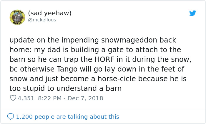
Task: Open the 8:22 PM - Dec 7, 2018 timestamp
Action: click(x=70, y=98)
